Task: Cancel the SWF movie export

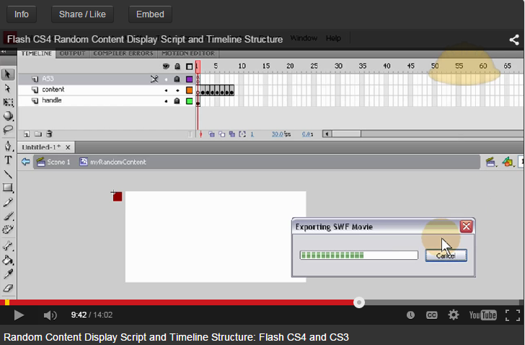Action: [446, 256]
